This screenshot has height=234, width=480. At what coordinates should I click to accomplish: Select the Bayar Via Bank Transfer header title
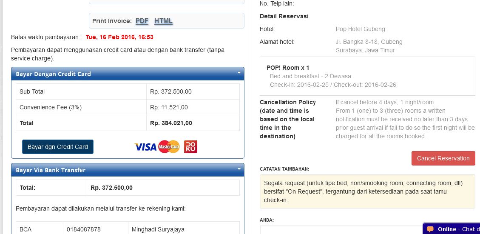point(51,170)
